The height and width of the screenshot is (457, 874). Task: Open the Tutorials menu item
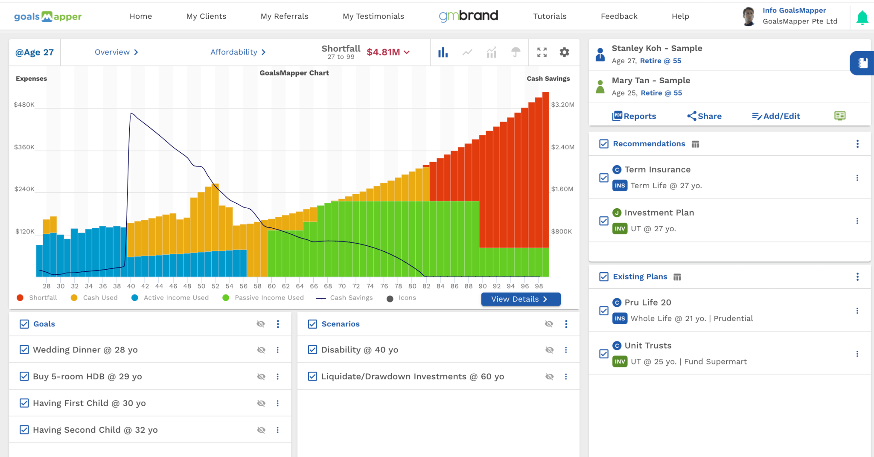point(550,16)
